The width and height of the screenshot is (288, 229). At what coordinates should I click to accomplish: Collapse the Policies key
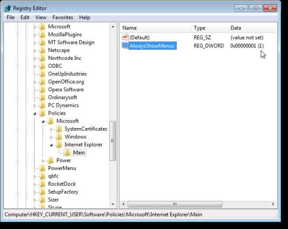pyautogui.click(x=35, y=114)
